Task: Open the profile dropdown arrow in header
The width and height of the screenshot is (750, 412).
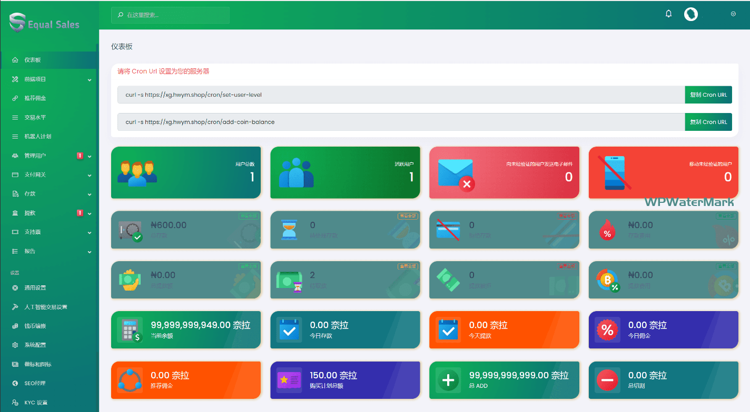Action: click(733, 14)
